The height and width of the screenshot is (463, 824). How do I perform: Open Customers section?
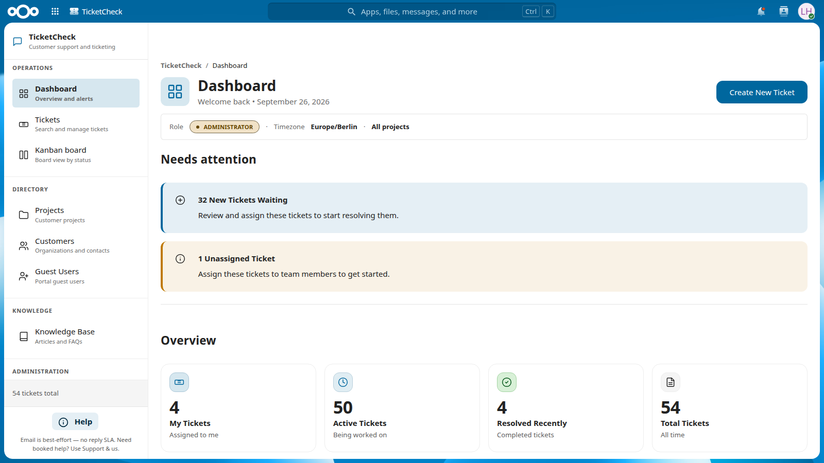[76, 245]
